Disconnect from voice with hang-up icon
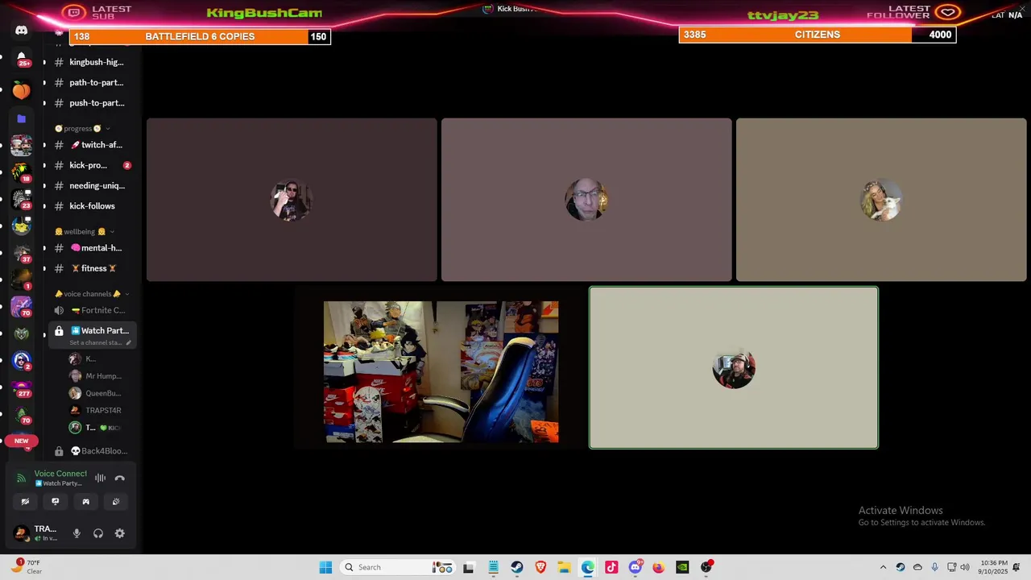The width and height of the screenshot is (1031, 580). (120, 478)
